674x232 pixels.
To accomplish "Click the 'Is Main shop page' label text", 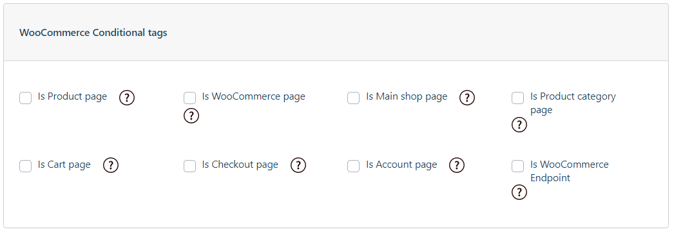I will [407, 96].
